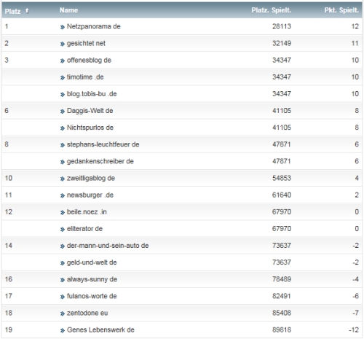Select the value 78489 in always-sunny row
Viewport: 364px width, 339px height.
click(x=282, y=279)
